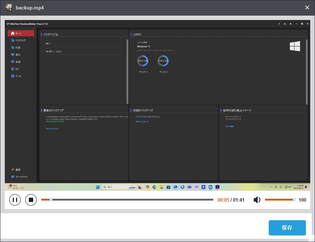Stop the video with the square button
The image size is (315, 242).
point(31,199)
